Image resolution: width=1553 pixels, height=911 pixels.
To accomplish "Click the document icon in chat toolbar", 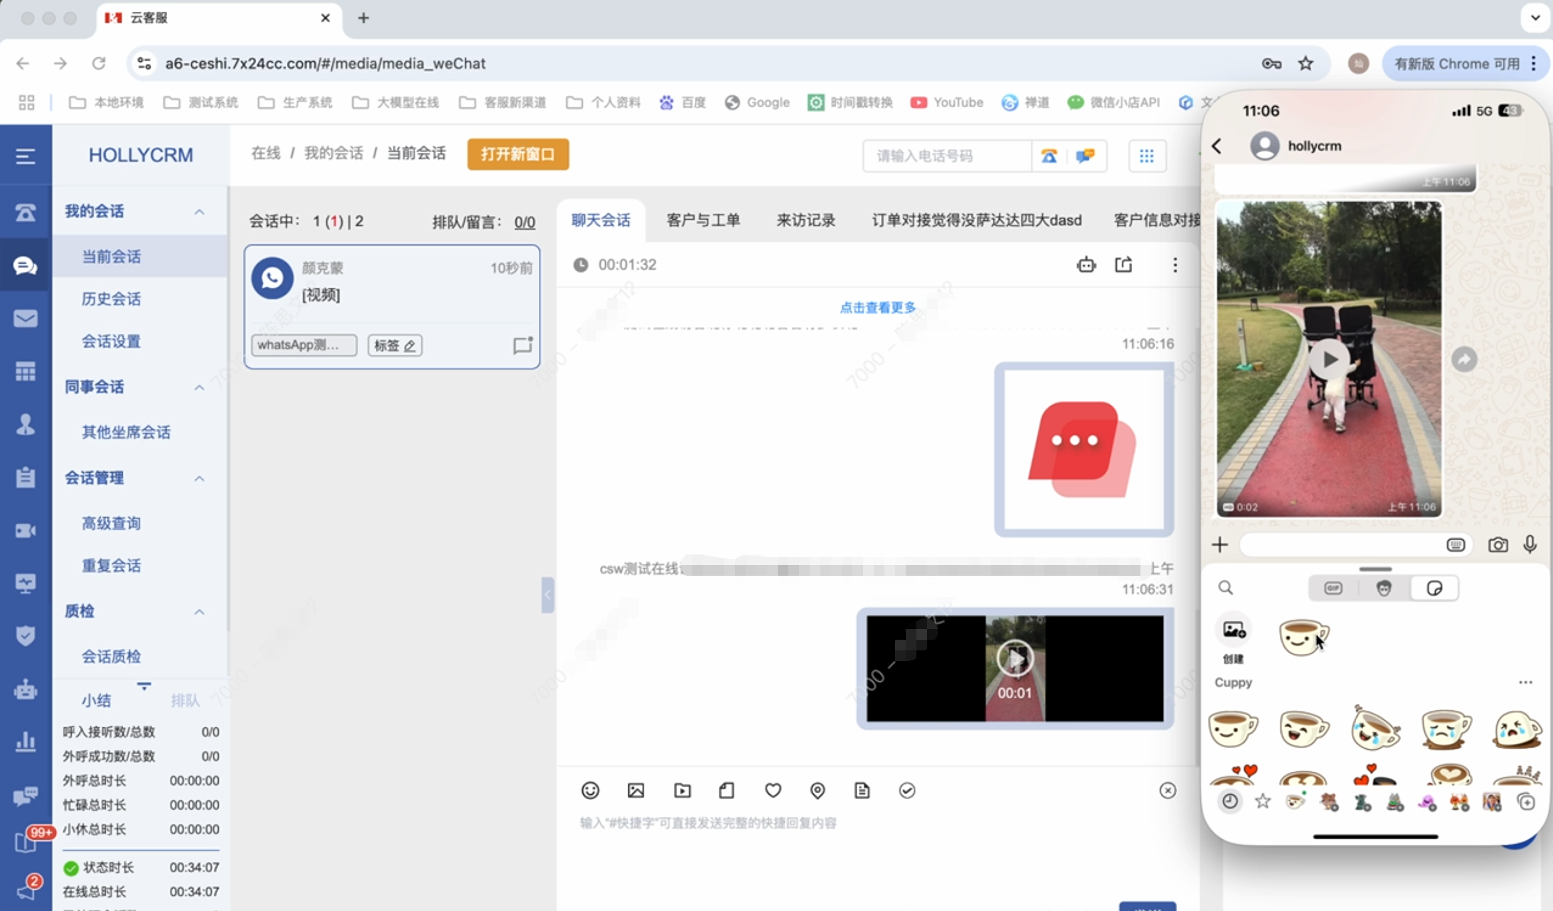I will (x=862, y=790).
